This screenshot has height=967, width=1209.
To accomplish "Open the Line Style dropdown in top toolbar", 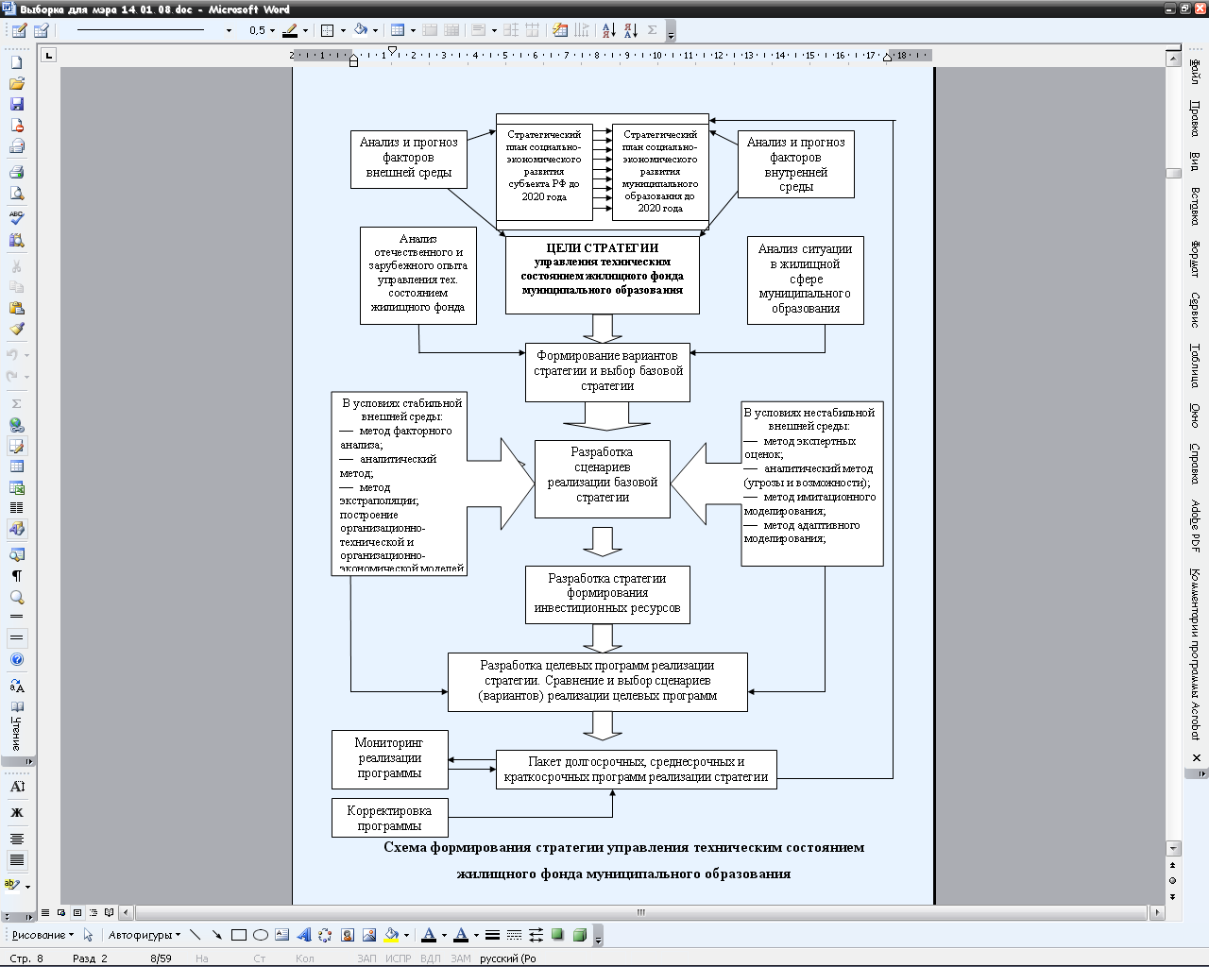I will [229, 30].
